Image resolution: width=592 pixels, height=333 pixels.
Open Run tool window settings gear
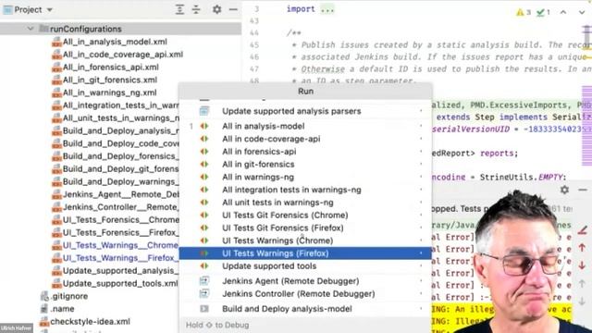tap(564, 190)
